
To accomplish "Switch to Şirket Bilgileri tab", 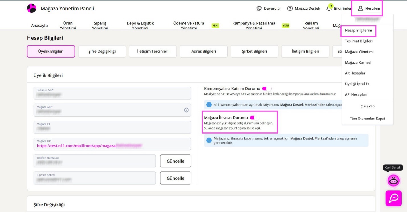I will point(254,51).
